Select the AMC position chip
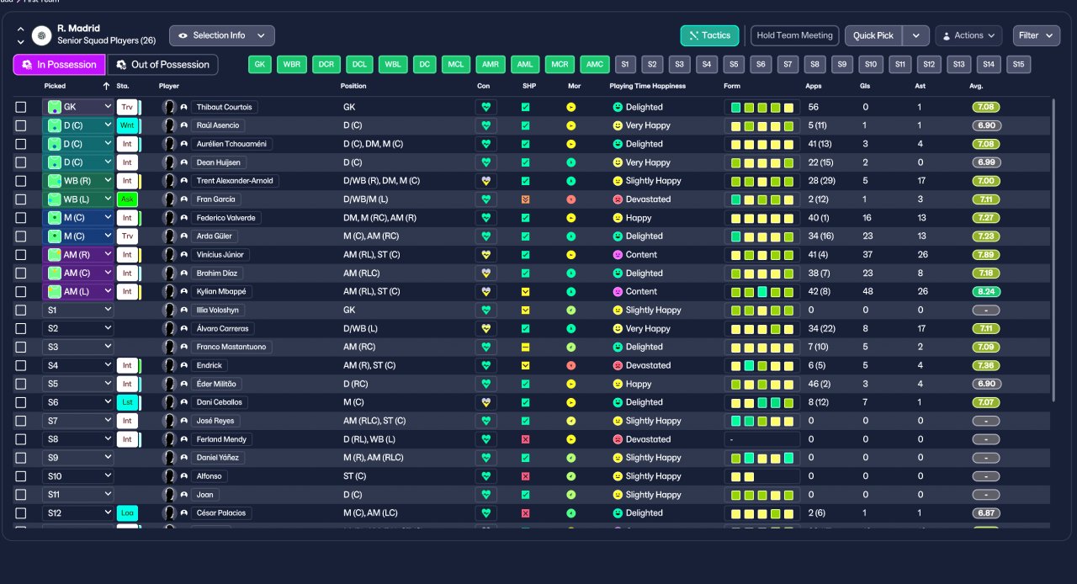The width and height of the screenshot is (1077, 584). (595, 65)
